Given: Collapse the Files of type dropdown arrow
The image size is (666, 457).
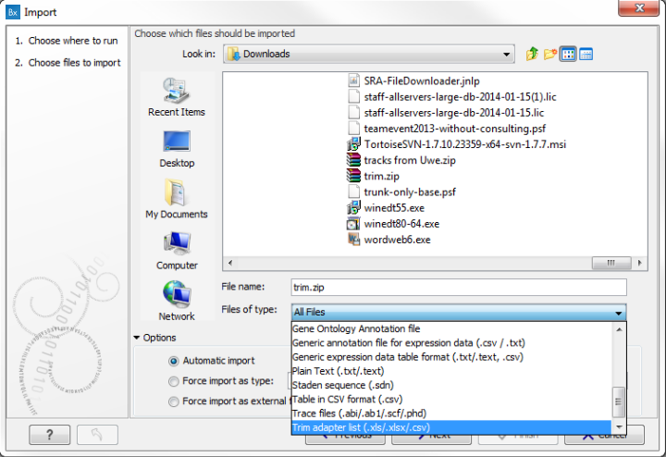Looking at the screenshot, I should coord(619,313).
